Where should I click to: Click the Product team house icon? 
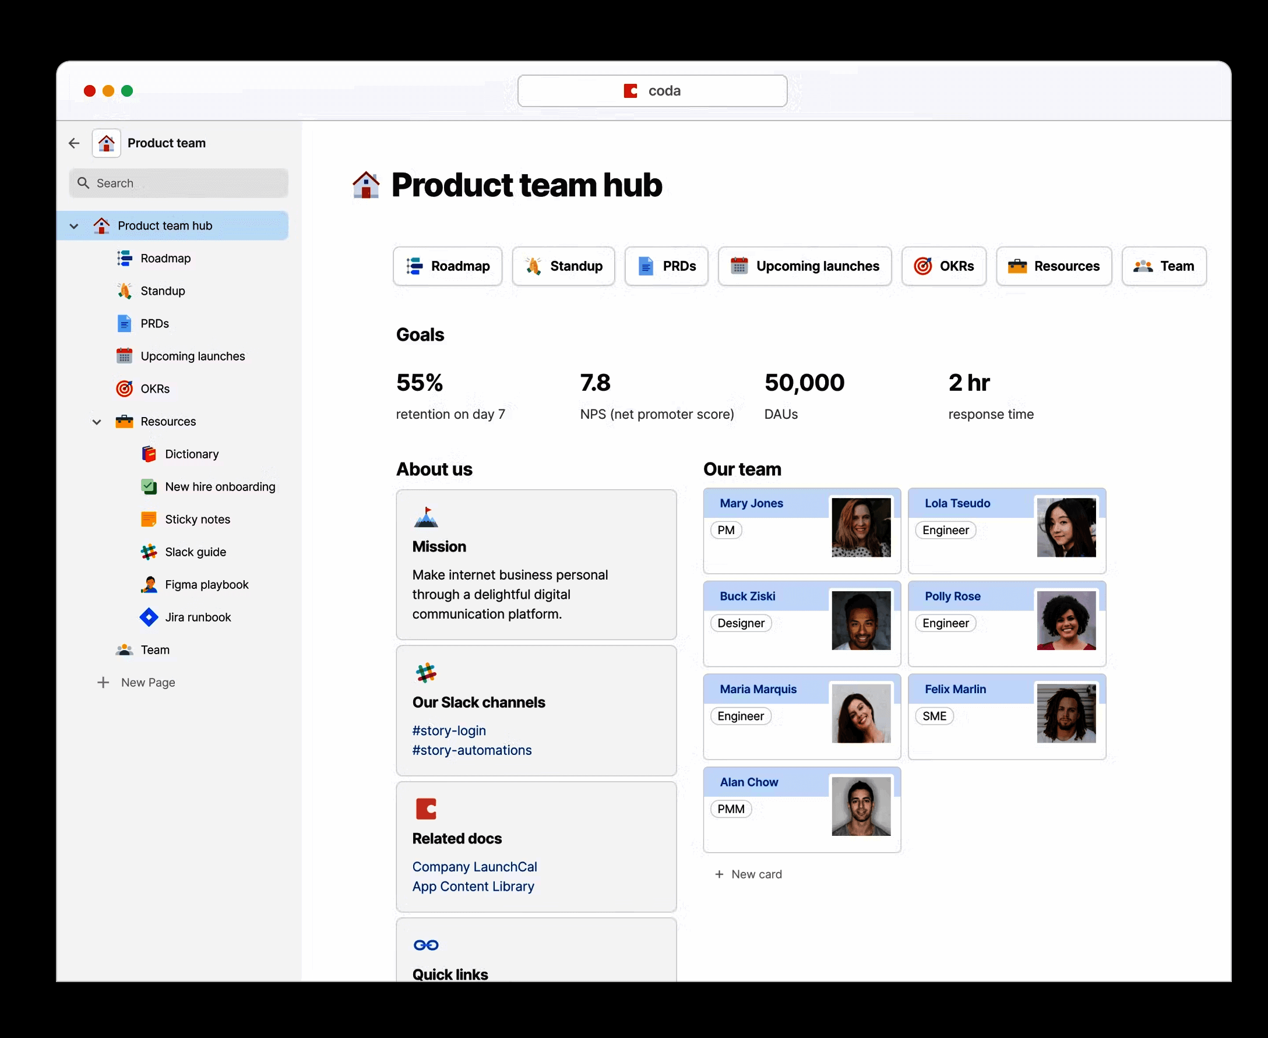click(x=107, y=143)
